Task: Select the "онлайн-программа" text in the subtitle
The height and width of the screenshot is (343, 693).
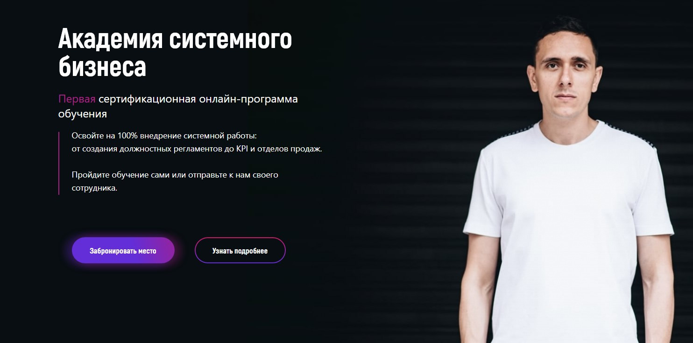Action: tap(248, 99)
